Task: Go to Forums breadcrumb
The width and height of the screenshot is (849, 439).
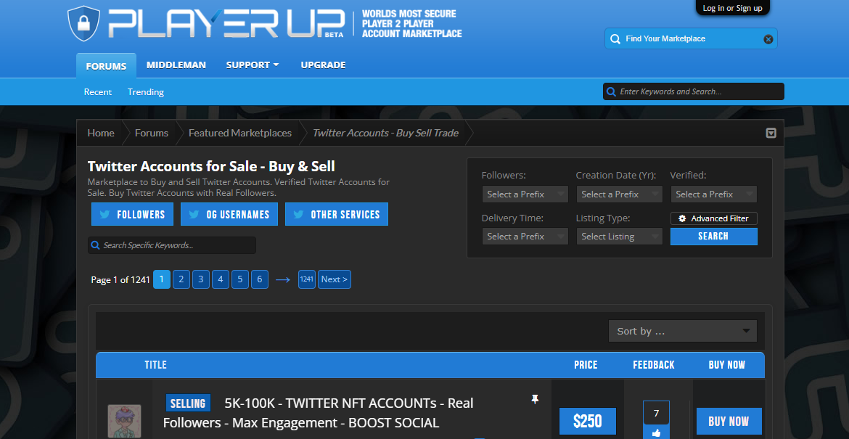Action: click(152, 134)
